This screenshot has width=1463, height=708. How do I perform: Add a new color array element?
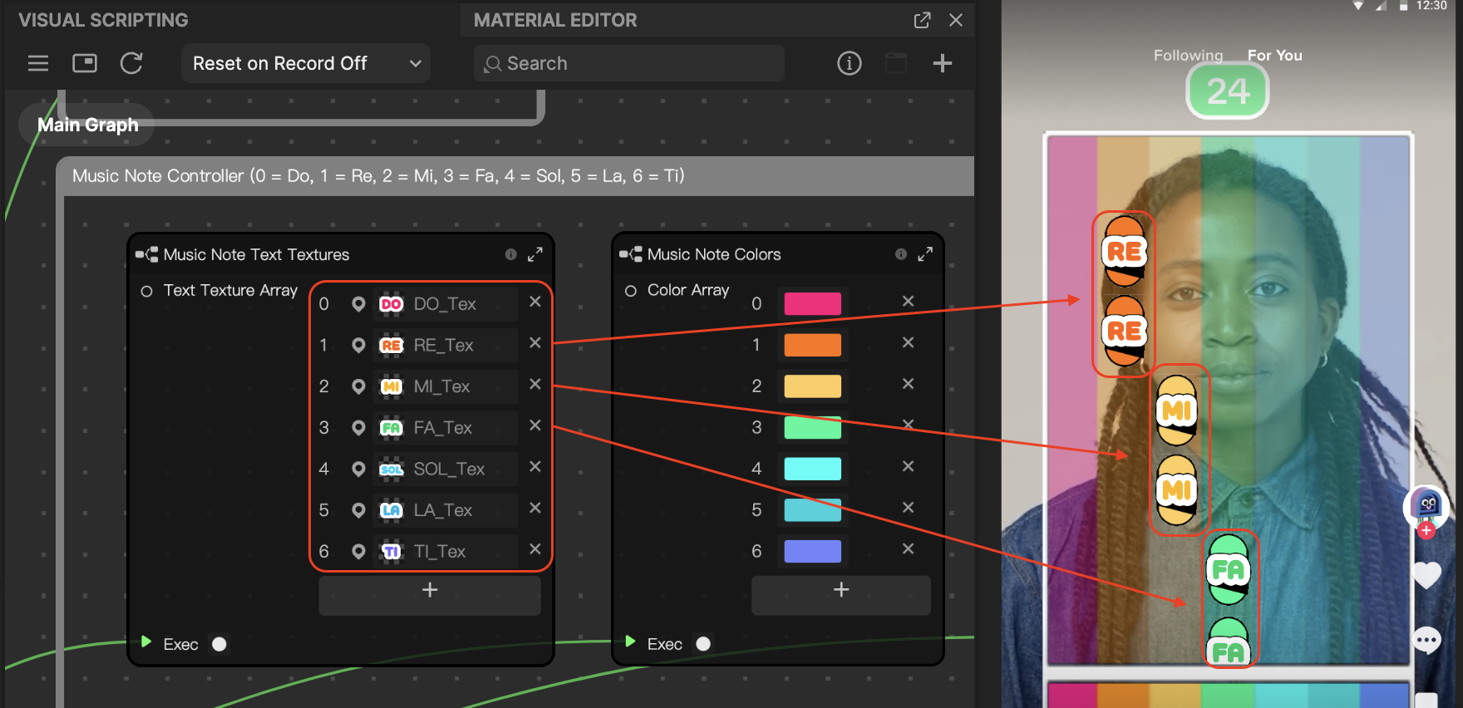(841, 594)
